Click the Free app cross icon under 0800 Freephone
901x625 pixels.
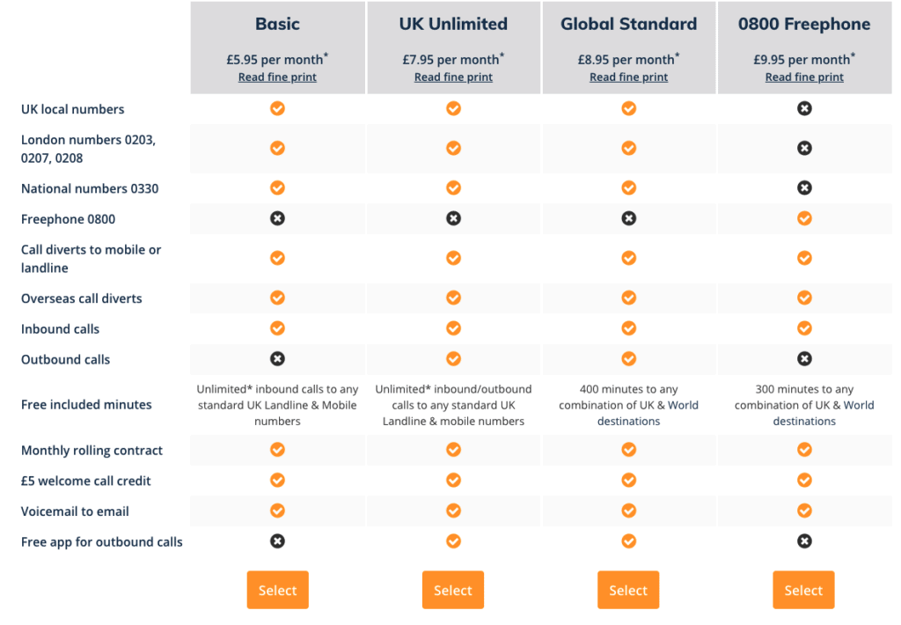[804, 540]
